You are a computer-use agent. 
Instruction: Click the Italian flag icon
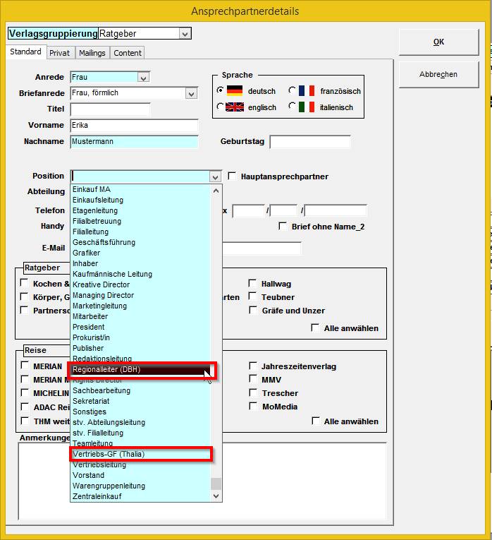click(x=307, y=107)
